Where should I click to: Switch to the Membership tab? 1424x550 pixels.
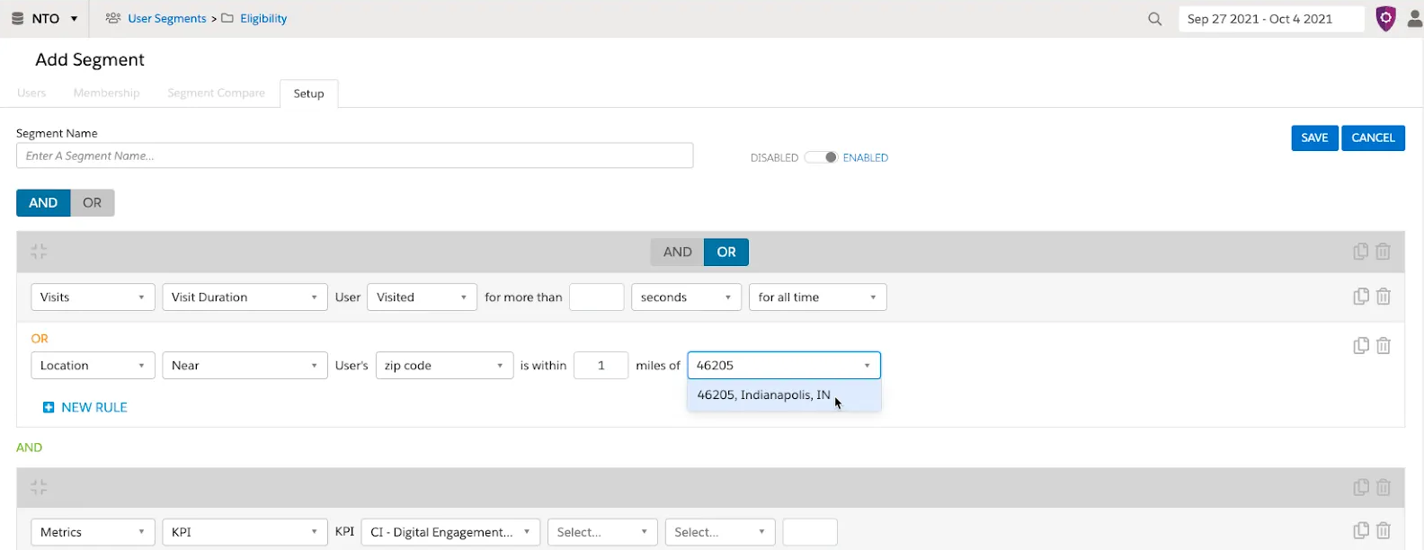tap(106, 93)
